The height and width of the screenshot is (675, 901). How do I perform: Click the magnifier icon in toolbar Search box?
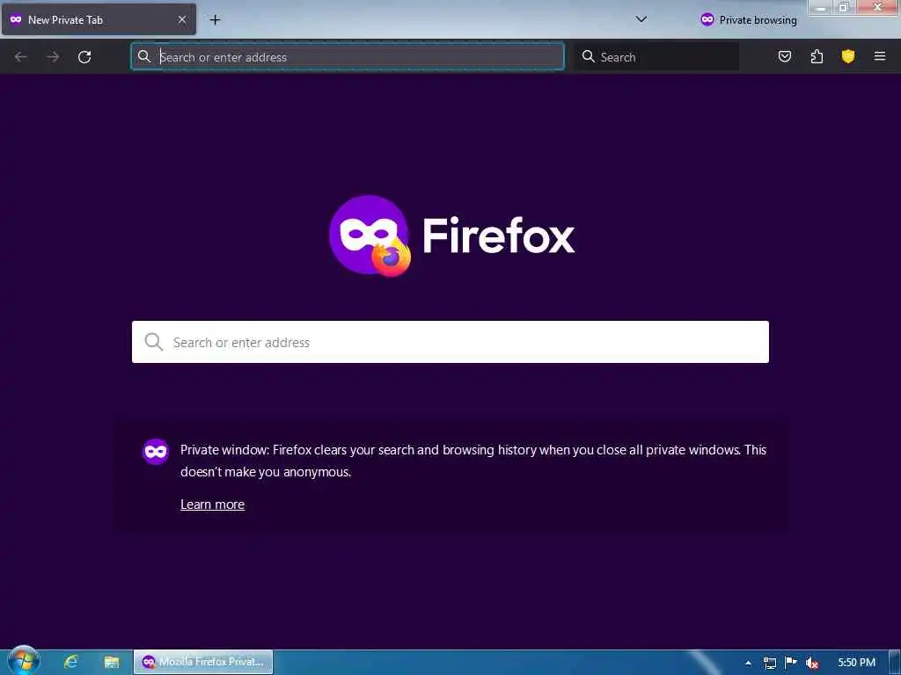[589, 56]
